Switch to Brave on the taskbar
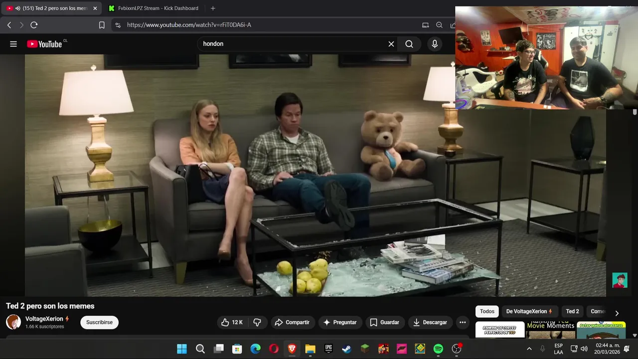This screenshot has height=359, width=638. pos(292,349)
